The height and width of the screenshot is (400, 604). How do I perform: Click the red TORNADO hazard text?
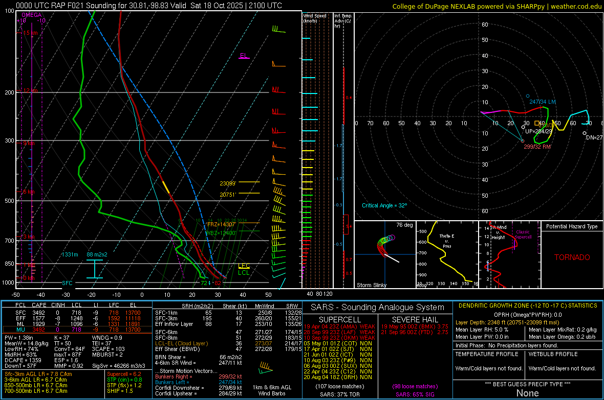(x=572, y=257)
